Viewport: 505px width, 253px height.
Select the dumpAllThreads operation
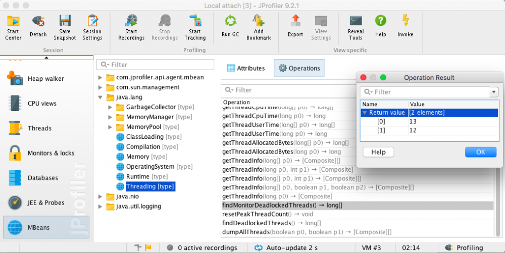coord(358,232)
